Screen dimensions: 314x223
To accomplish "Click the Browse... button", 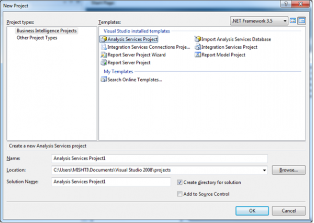I will (288, 170).
